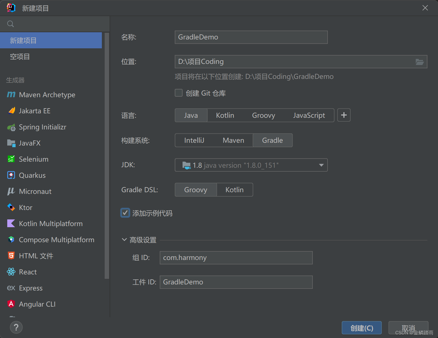Open the folder browse icon in 位置 field
Screen dimensions: 438x338
point(420,62)
